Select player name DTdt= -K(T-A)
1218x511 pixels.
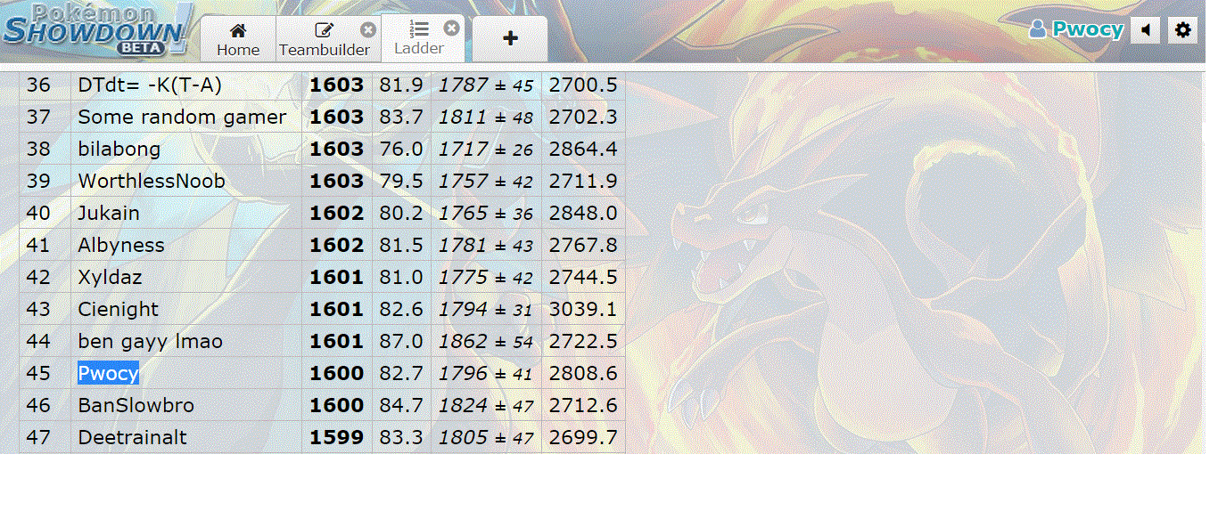(150, 85)
